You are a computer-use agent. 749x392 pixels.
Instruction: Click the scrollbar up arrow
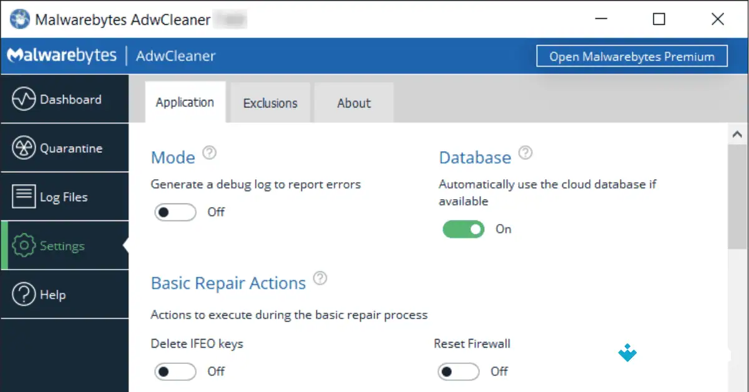(737, 133)
